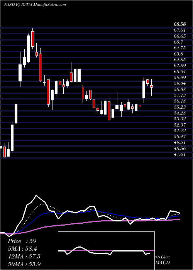193x270 pixels.
Task: Click the 49.51 price axis label
Action: [180, 143]
